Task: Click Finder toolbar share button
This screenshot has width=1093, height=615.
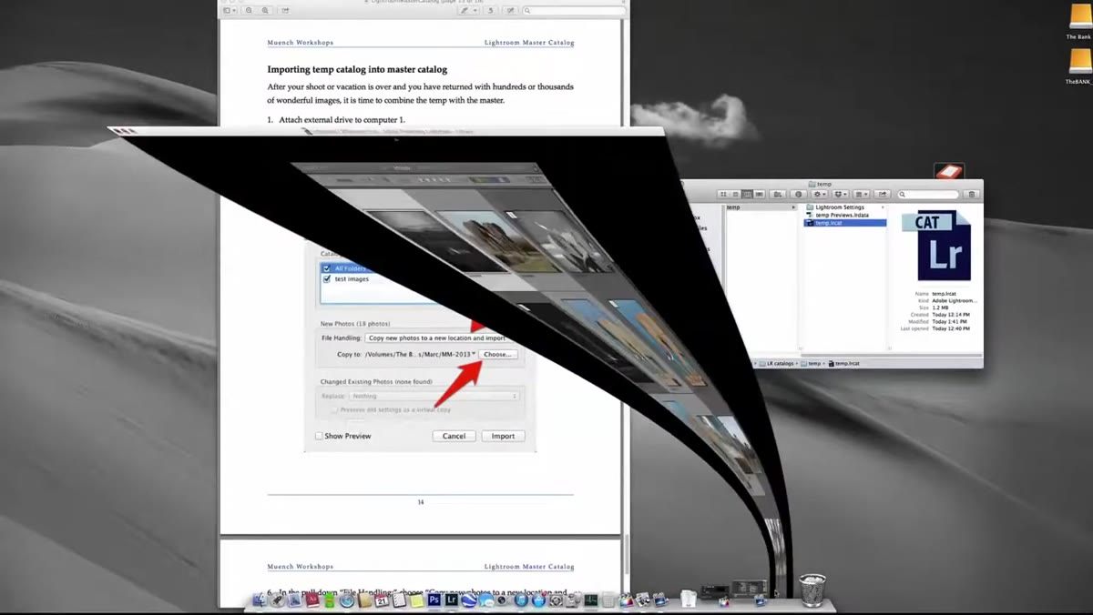Action: [x=883, y=194]
